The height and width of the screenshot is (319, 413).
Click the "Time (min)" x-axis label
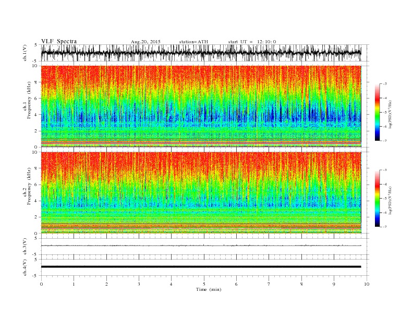(209, 289)
